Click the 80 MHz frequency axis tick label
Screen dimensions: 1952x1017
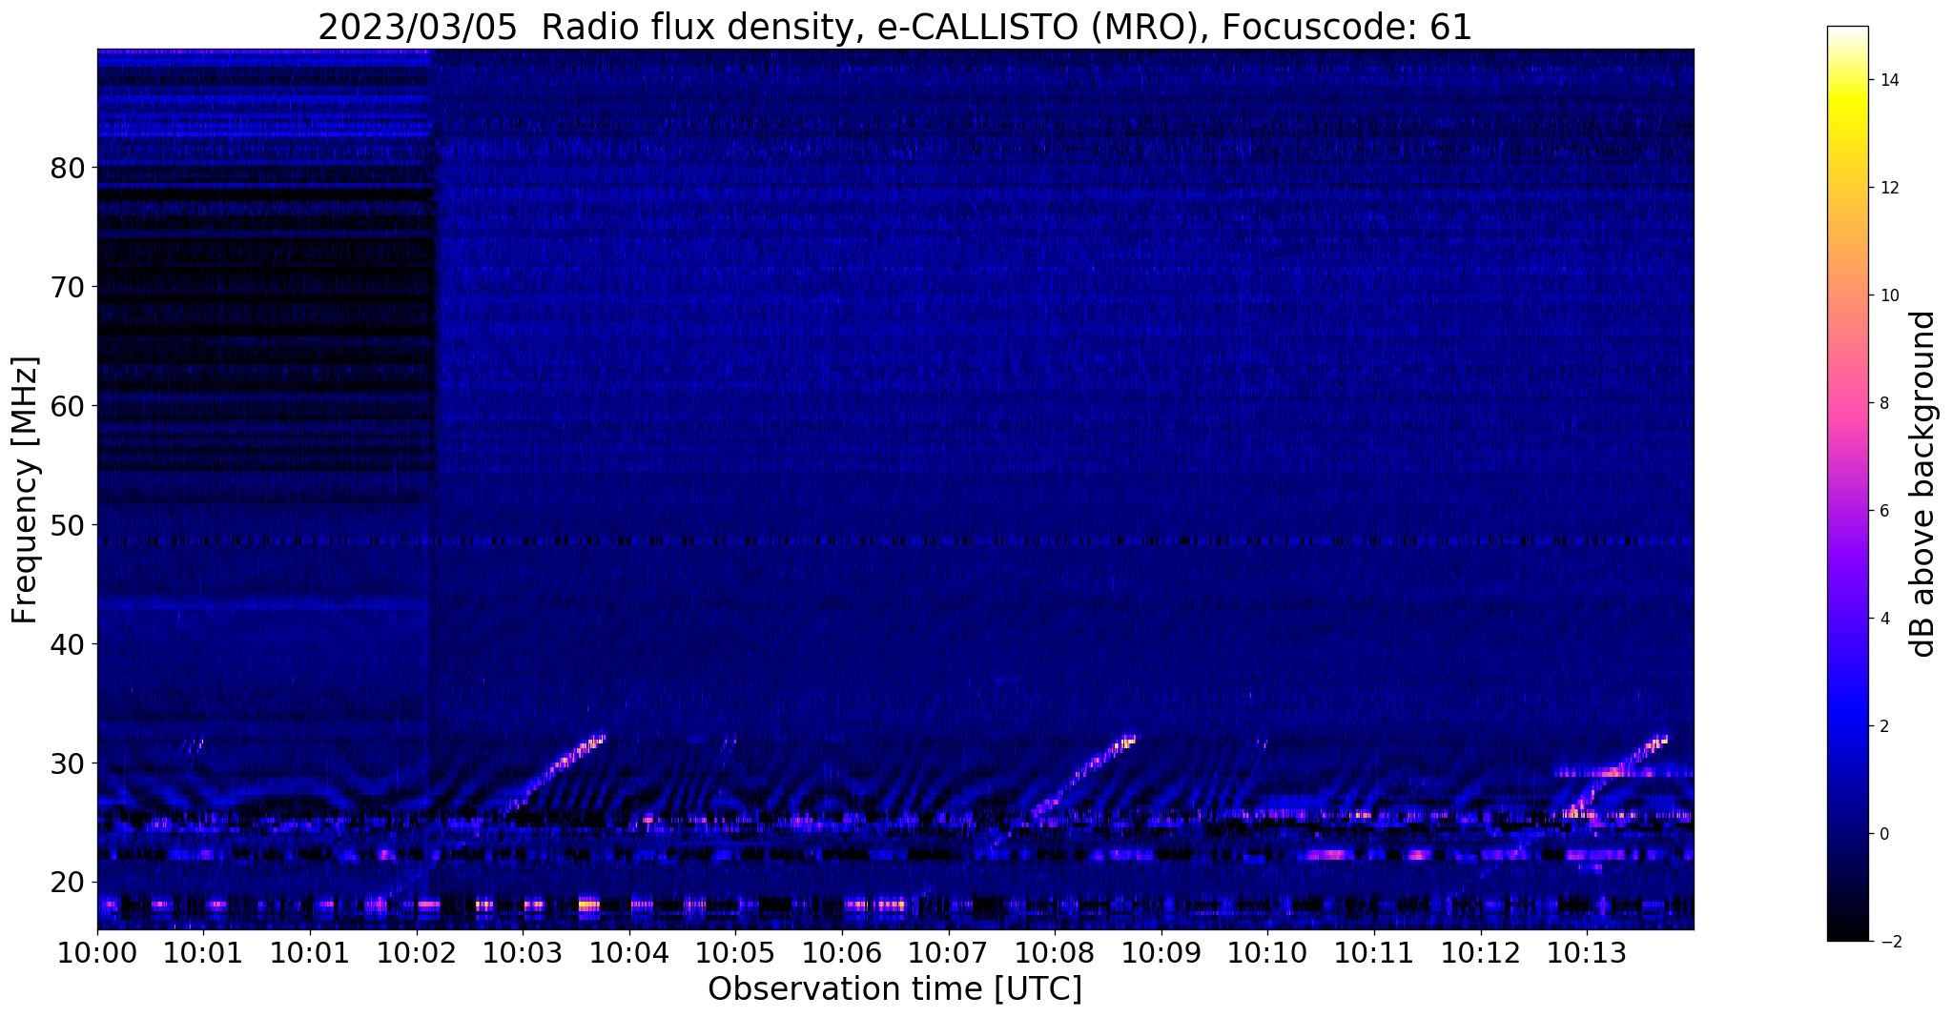tap(67, 167)
